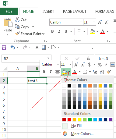The image size is (116, 139).
Task: Toggle Bold in the mini toolbar
Action: 44,72
